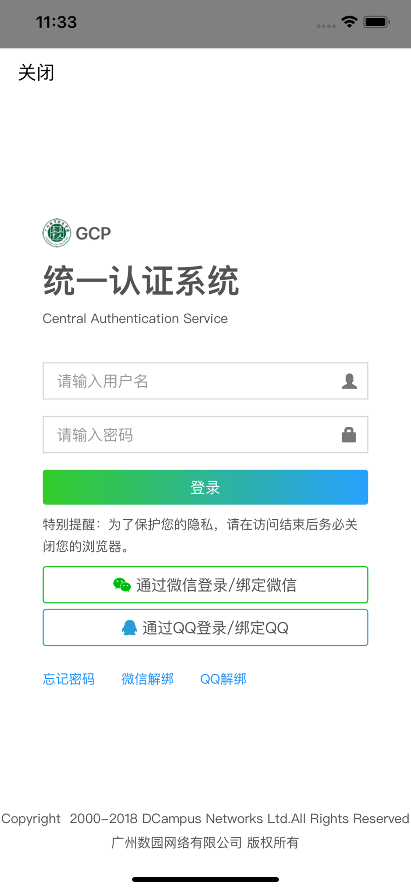Viewport: 411px width, 890px height.
Task: Tap the cellular signal dots icon
Action: pos(326,26)
